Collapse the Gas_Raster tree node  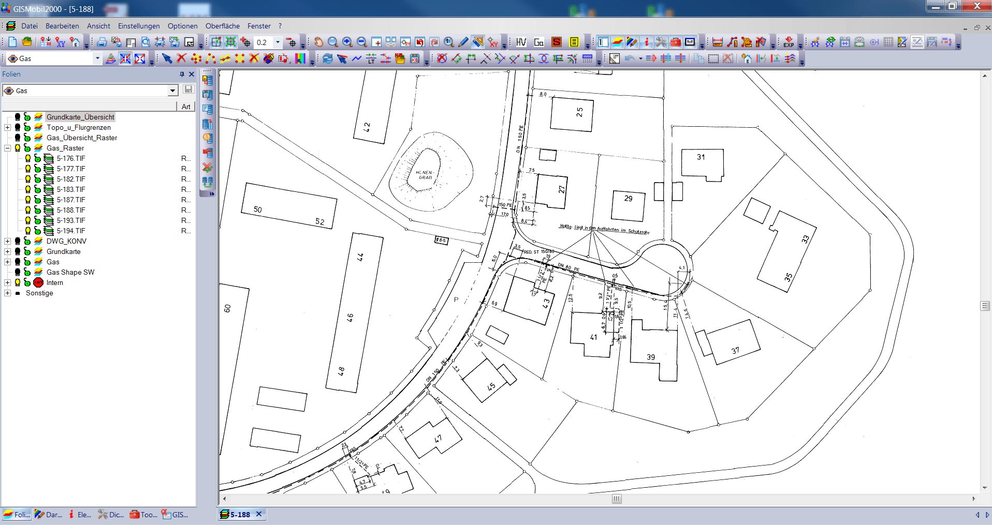[x=8, y=148]
